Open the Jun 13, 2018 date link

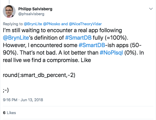[x=32, y=100]
